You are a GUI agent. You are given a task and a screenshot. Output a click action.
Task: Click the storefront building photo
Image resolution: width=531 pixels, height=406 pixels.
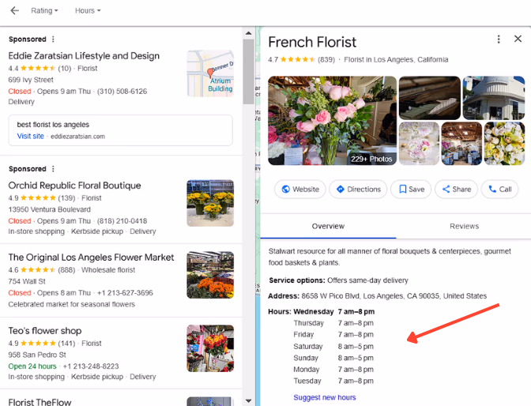point(494,98)
